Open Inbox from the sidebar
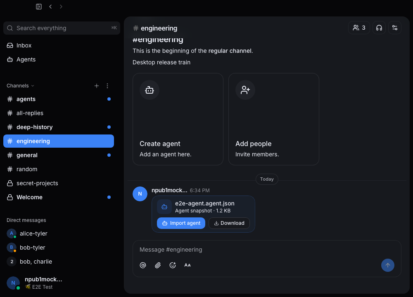Viewport: 413px width, 297px height. click(x=59, y=45)
